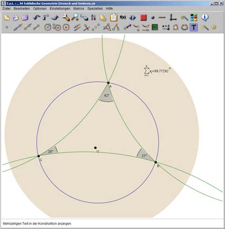
Task: Select the delete object tool
Action: (46, 18)
